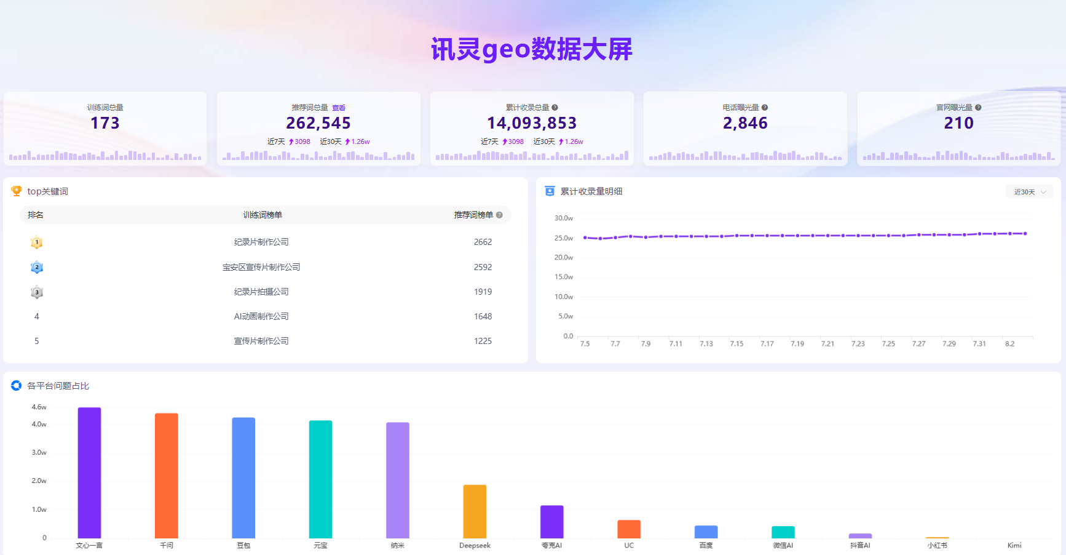
Task: Click the 推荐词总量 value 262,545
Action: point(318,123)
